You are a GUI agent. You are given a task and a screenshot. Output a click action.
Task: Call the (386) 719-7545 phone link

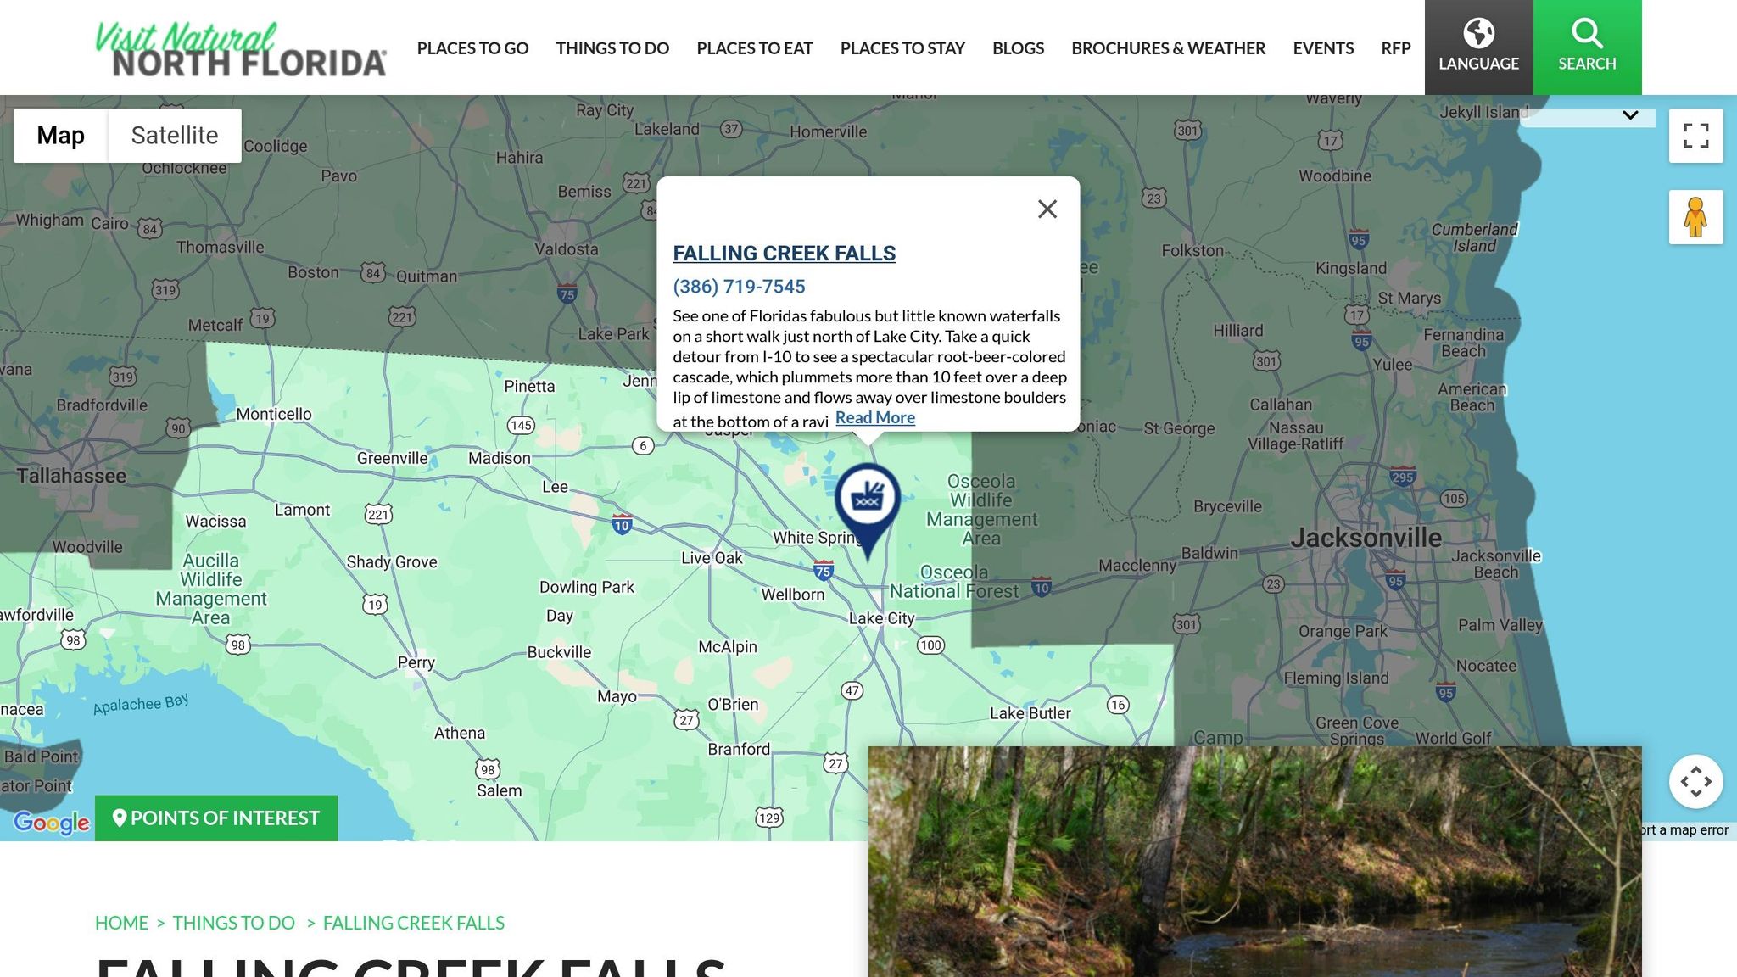point(739,287)
